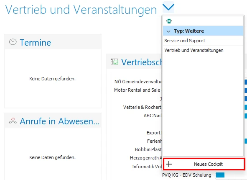Click the Vertrieb und Veranstaltungen page title
This screenshot has width=247, height=180.
click(81, 10)
